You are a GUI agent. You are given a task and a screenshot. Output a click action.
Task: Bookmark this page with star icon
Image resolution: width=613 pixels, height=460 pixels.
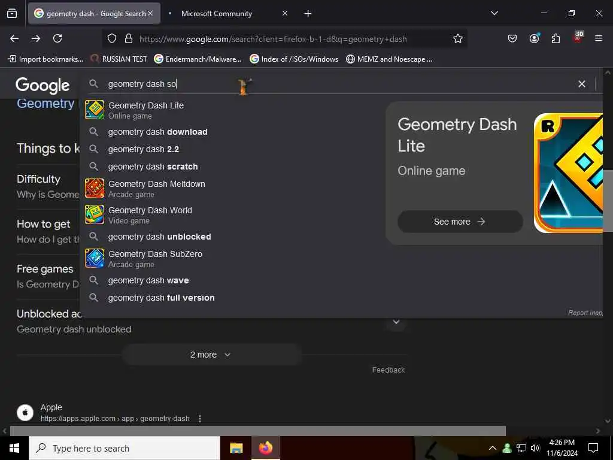click(458, 39)
